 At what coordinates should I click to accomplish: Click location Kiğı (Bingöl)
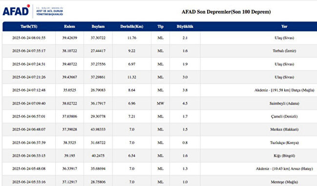284,156
